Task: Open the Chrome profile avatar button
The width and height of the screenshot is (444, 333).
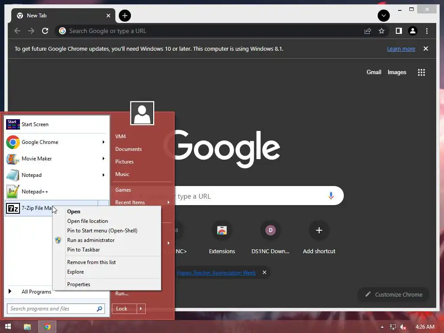Action: point(413,31)
